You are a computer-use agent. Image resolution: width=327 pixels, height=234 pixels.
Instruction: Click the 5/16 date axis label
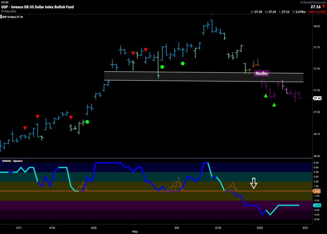(218, 228)
